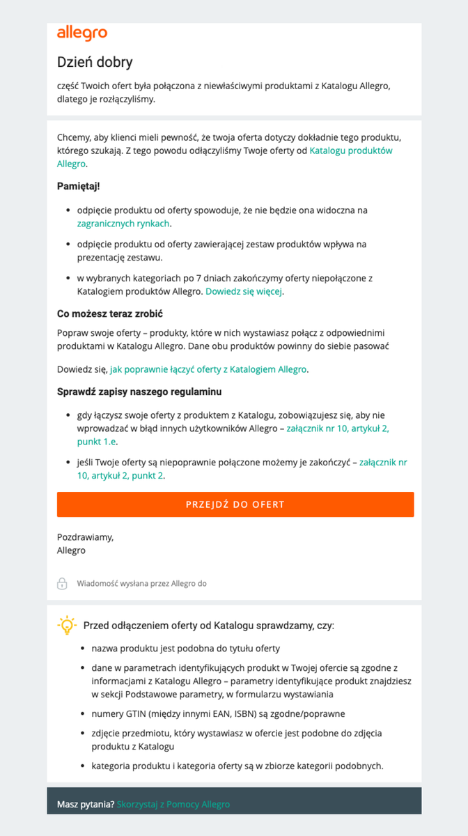Visit the Skorzystaj z Pomocy Allegro link
Image resolution: width=468 pixels, height=836 pixels.
tap(173, 804)
